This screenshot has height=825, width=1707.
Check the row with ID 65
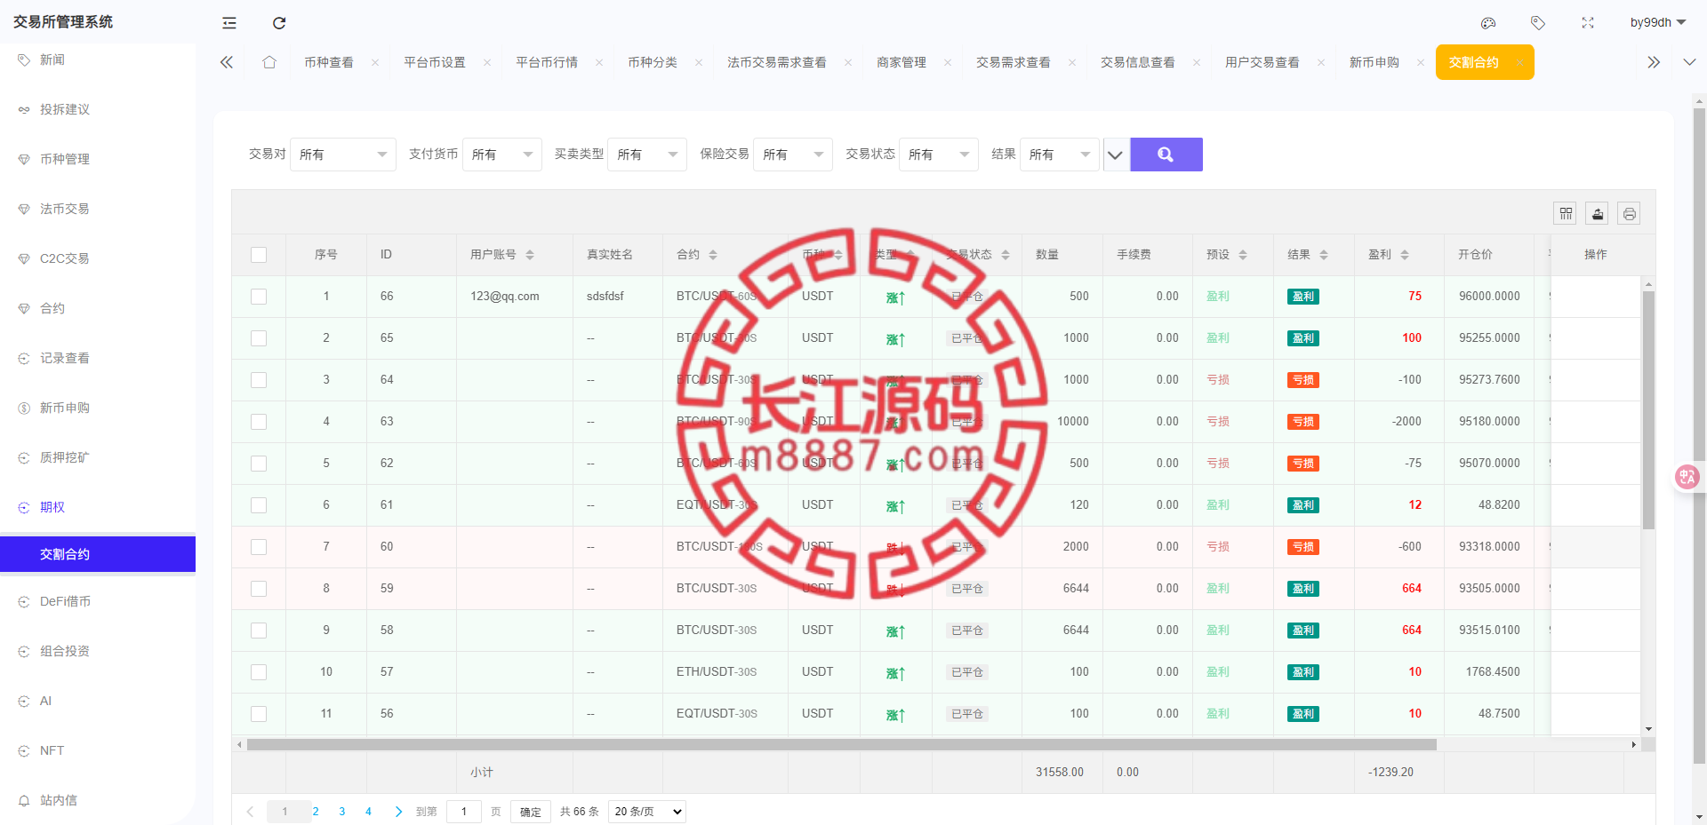259,338
